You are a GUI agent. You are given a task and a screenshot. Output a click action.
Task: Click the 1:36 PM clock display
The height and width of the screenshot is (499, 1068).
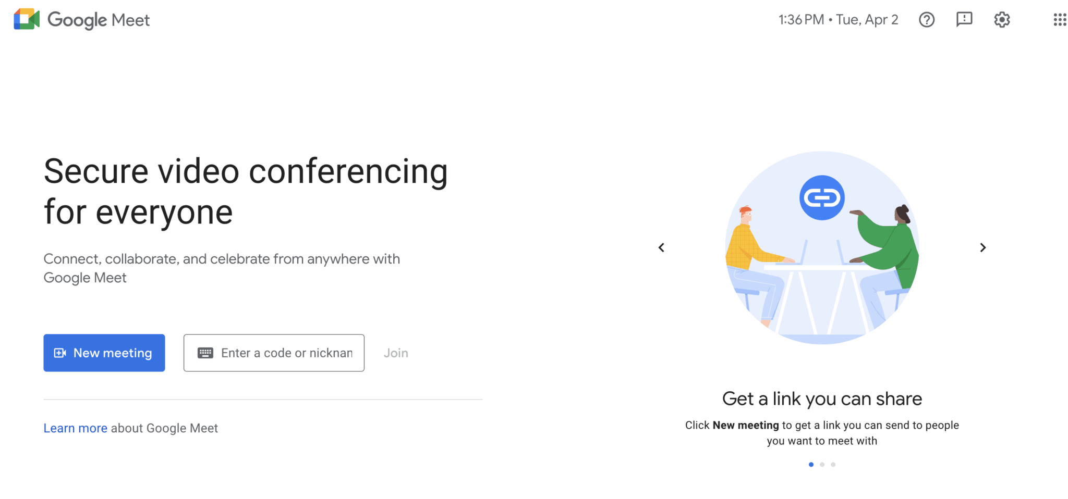800,19
